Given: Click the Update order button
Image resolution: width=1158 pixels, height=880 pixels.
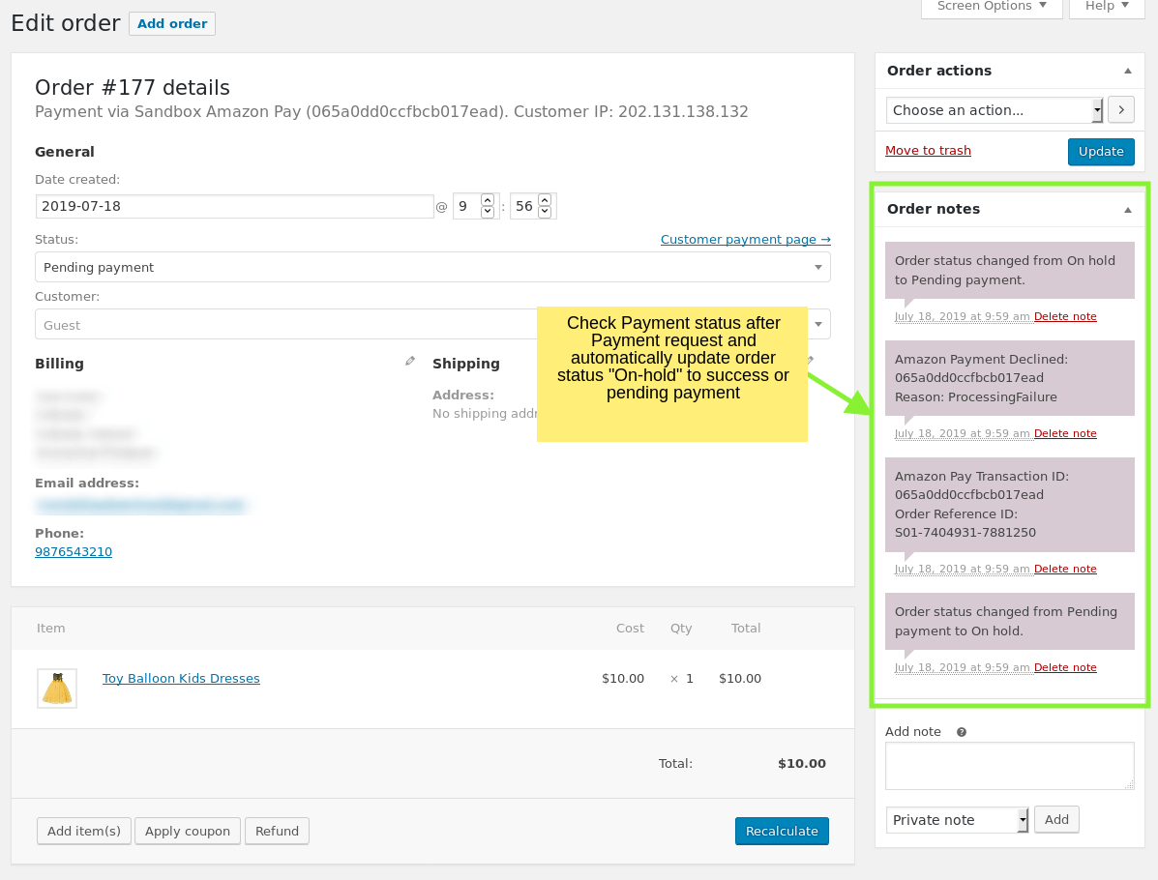Looking at the screenshot, I should pos(1101,152).
